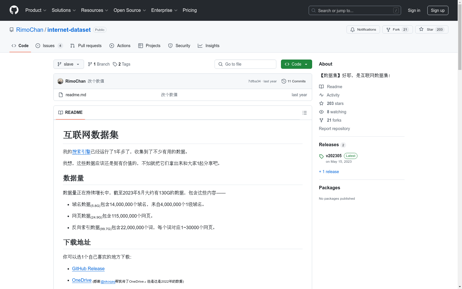The width and height of the screenshot is (462, 289).
Task: Switch to the Actions tab
Action: coord(120,46)
